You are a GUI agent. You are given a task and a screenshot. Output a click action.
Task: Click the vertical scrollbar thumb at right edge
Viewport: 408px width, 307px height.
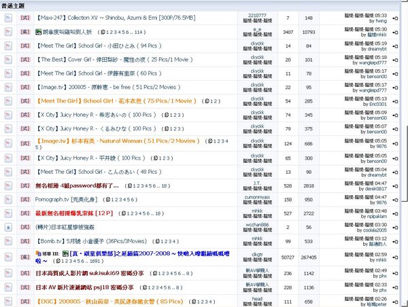404,164
